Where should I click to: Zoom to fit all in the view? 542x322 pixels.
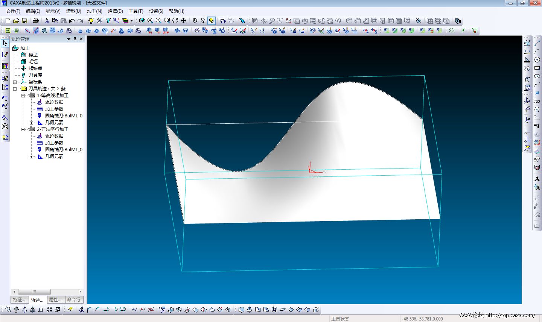tap(150, 21)
